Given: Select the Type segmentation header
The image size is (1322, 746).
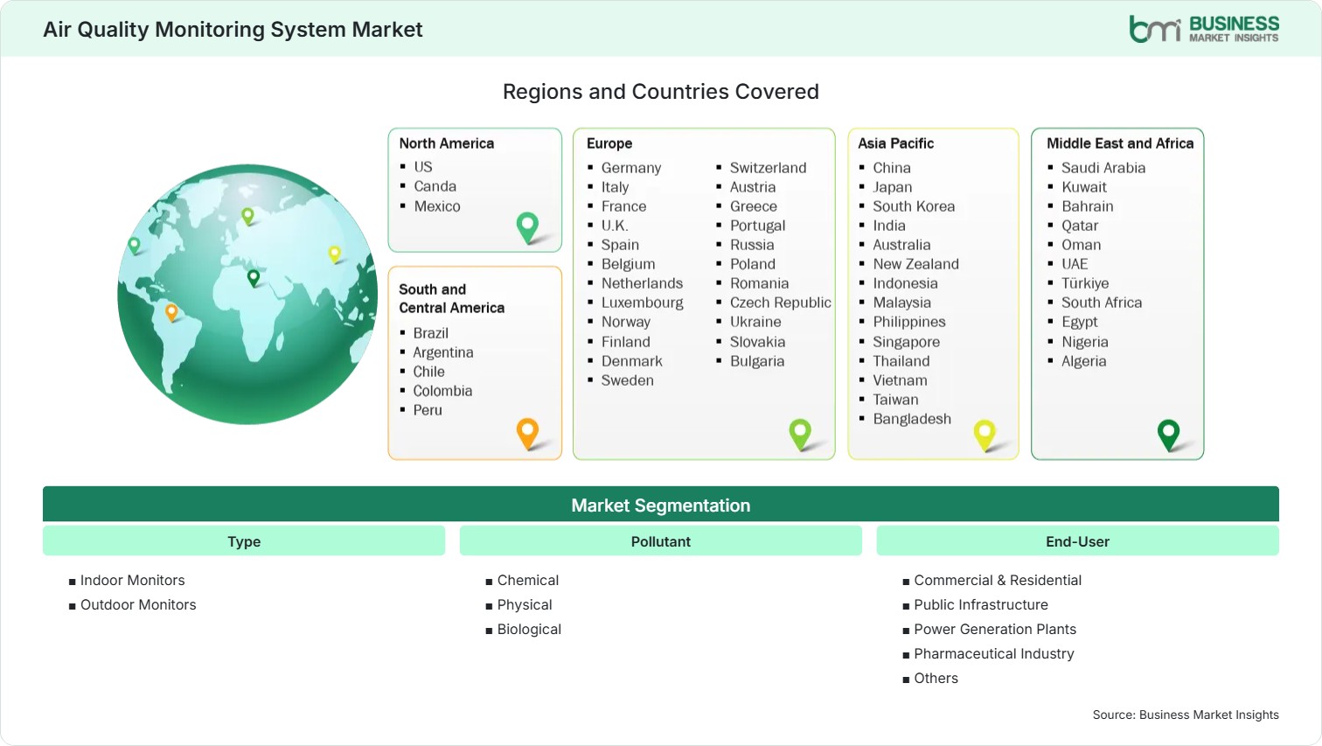Looking at the screenshot, I should click(244, 541).
